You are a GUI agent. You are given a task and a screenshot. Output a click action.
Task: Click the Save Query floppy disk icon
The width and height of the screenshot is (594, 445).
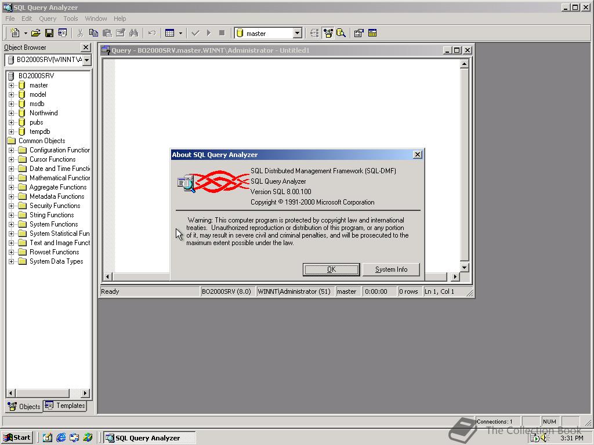tap(49, 33)
